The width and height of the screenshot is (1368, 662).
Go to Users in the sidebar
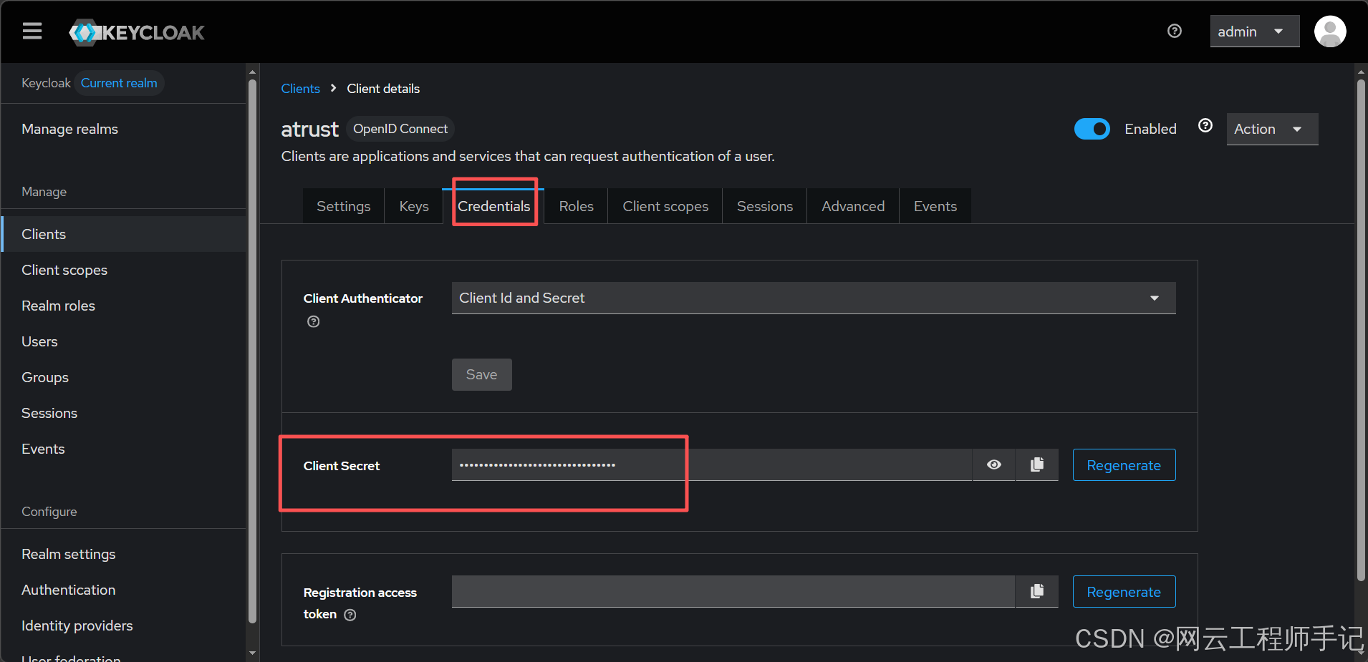coord(123,341)
